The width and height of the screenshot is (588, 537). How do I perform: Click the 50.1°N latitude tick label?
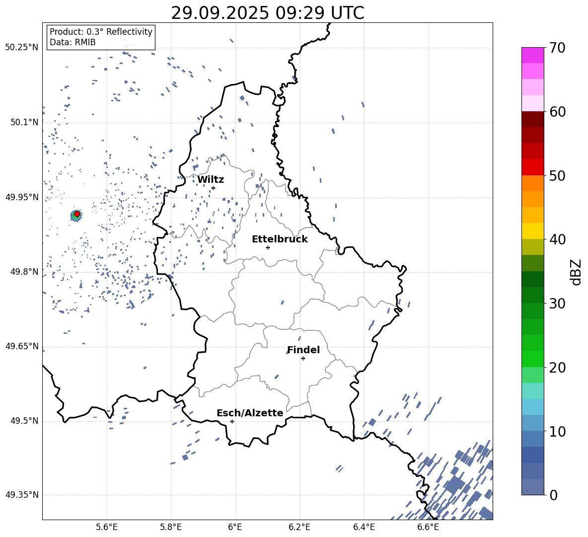[x=24, y=122]
